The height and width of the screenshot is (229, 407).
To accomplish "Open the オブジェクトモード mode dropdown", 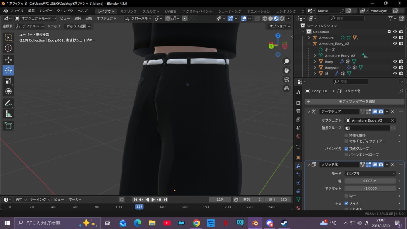I will coord(35,18).
